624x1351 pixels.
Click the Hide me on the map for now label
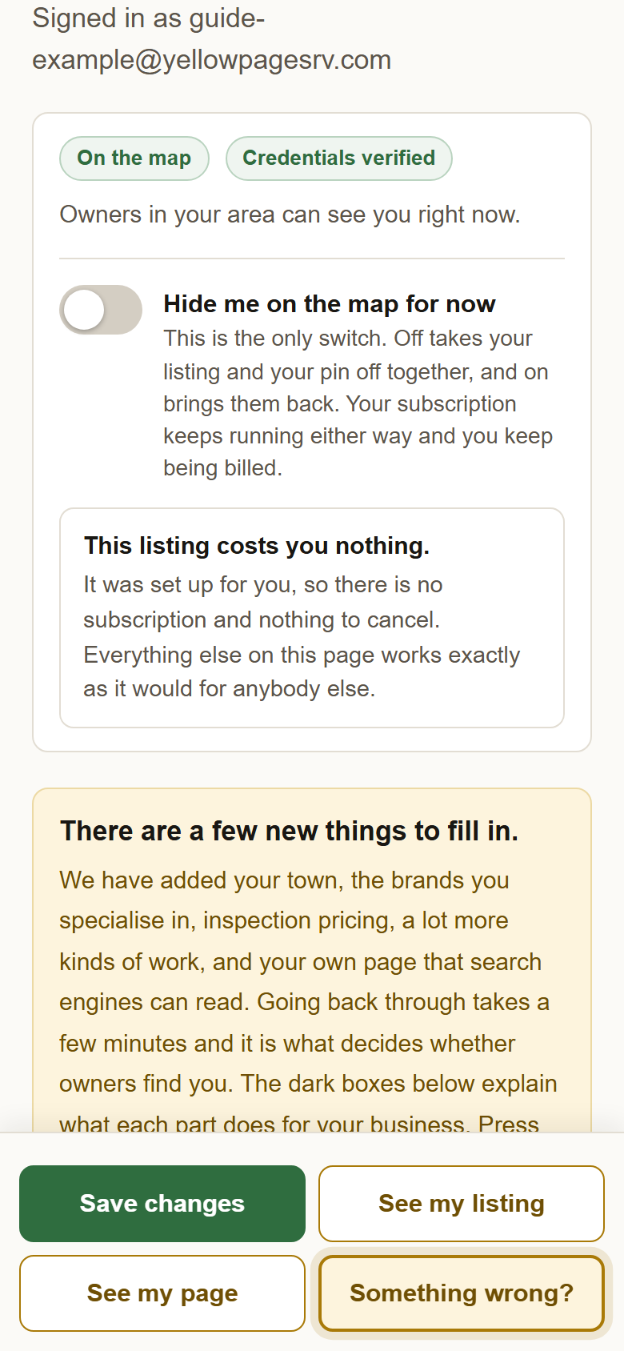(x=330, y=304)
